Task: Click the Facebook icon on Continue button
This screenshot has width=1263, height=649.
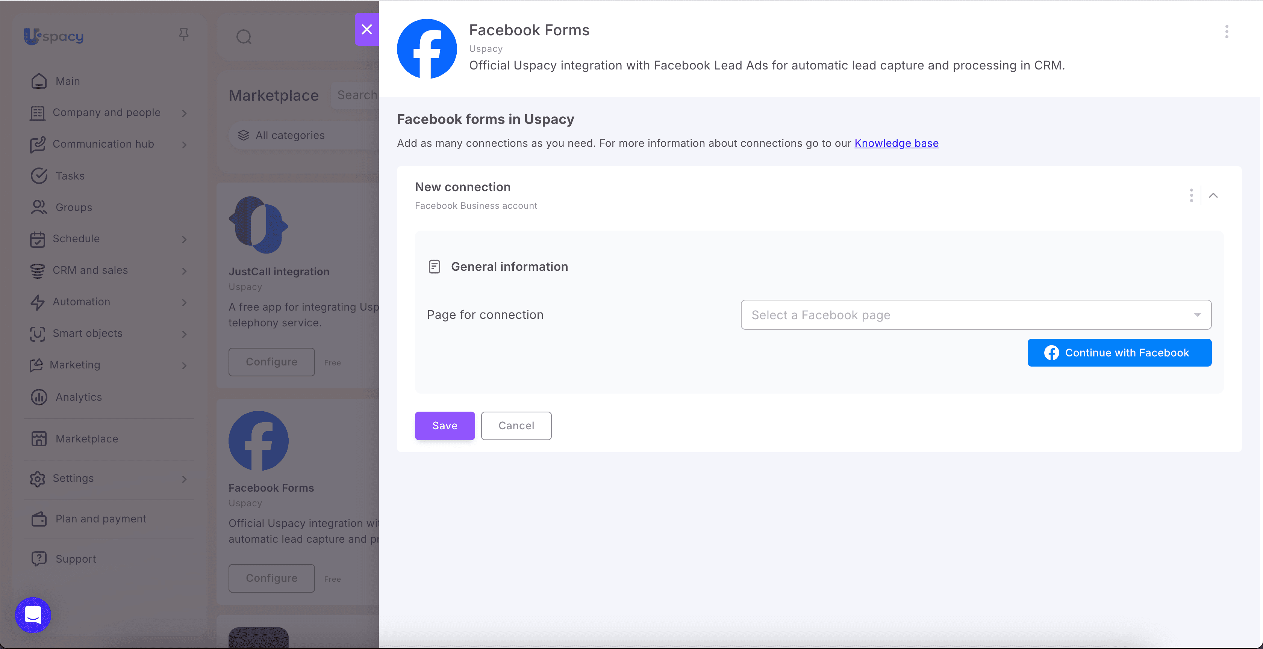Action: tap(1051, 353)
